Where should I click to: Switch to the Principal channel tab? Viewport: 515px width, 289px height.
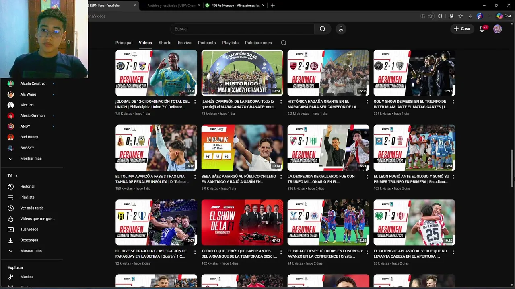point(124,43)
